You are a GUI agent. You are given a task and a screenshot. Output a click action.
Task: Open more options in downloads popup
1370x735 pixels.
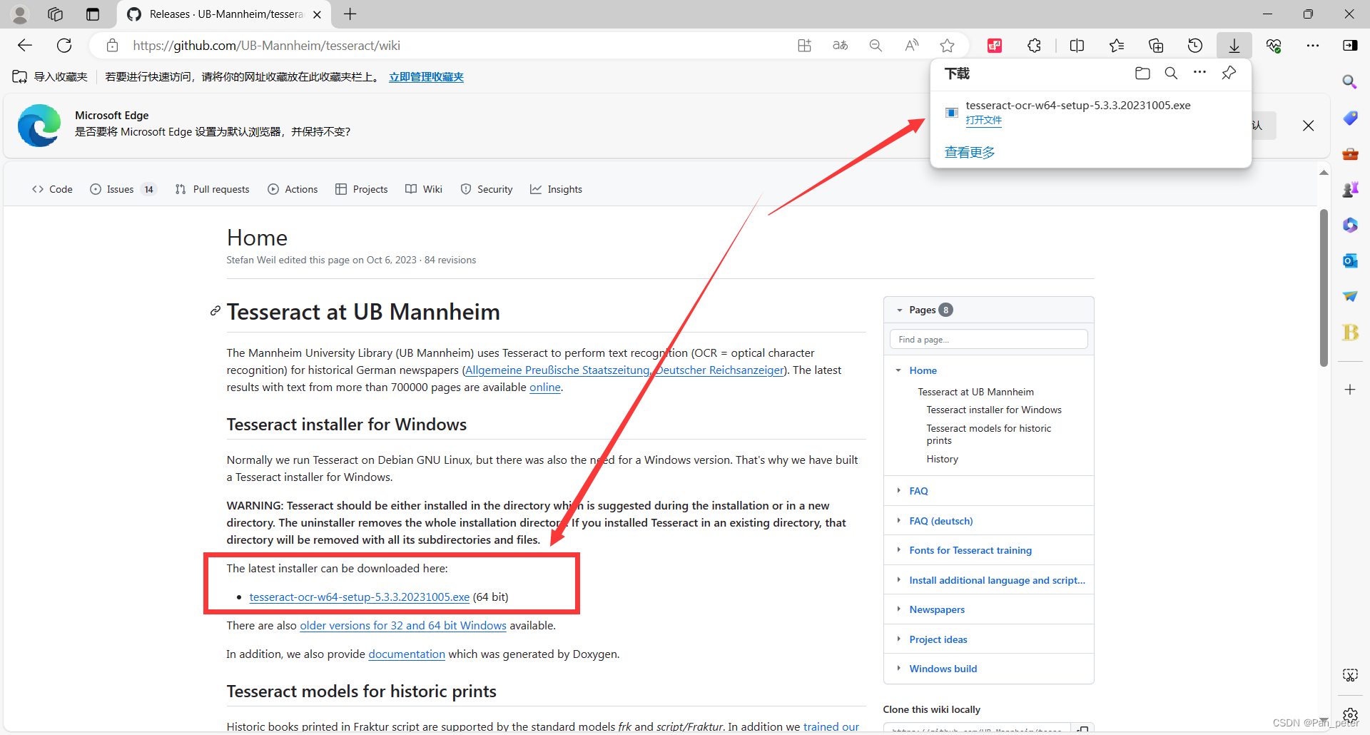coord(1200,72)
